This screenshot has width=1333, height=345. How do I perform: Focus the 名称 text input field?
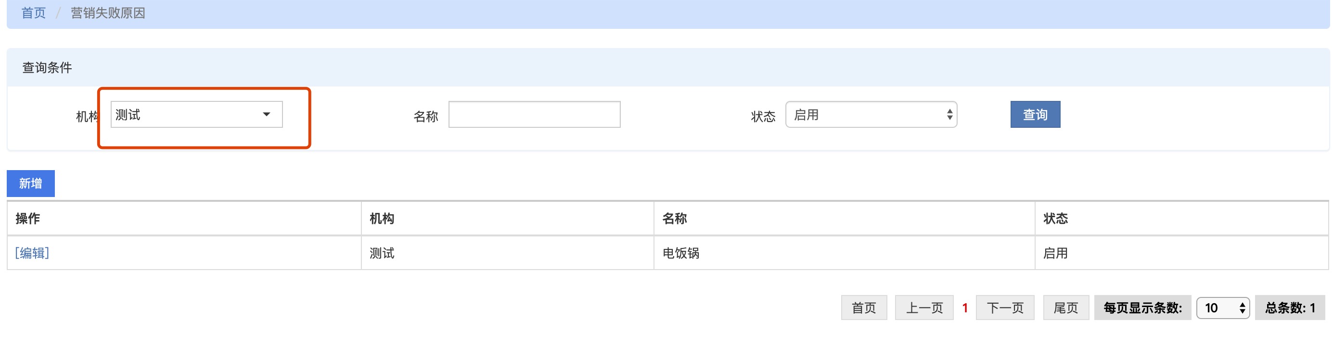534,115
